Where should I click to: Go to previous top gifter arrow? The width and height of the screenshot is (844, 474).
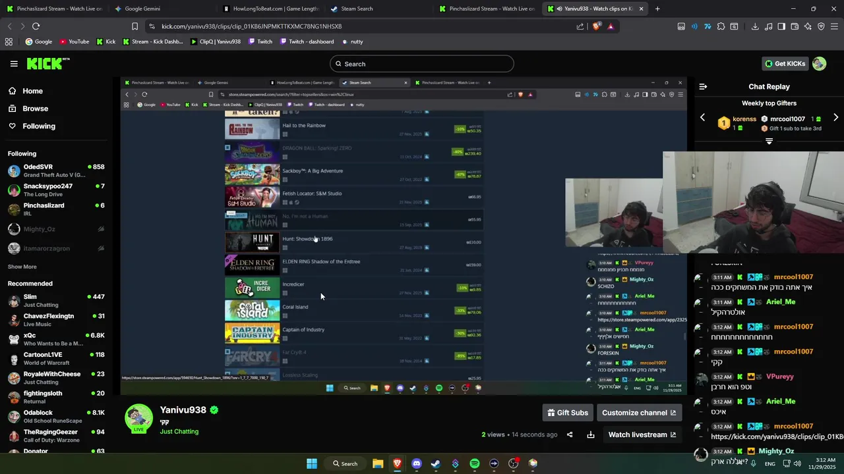[702, 117]
